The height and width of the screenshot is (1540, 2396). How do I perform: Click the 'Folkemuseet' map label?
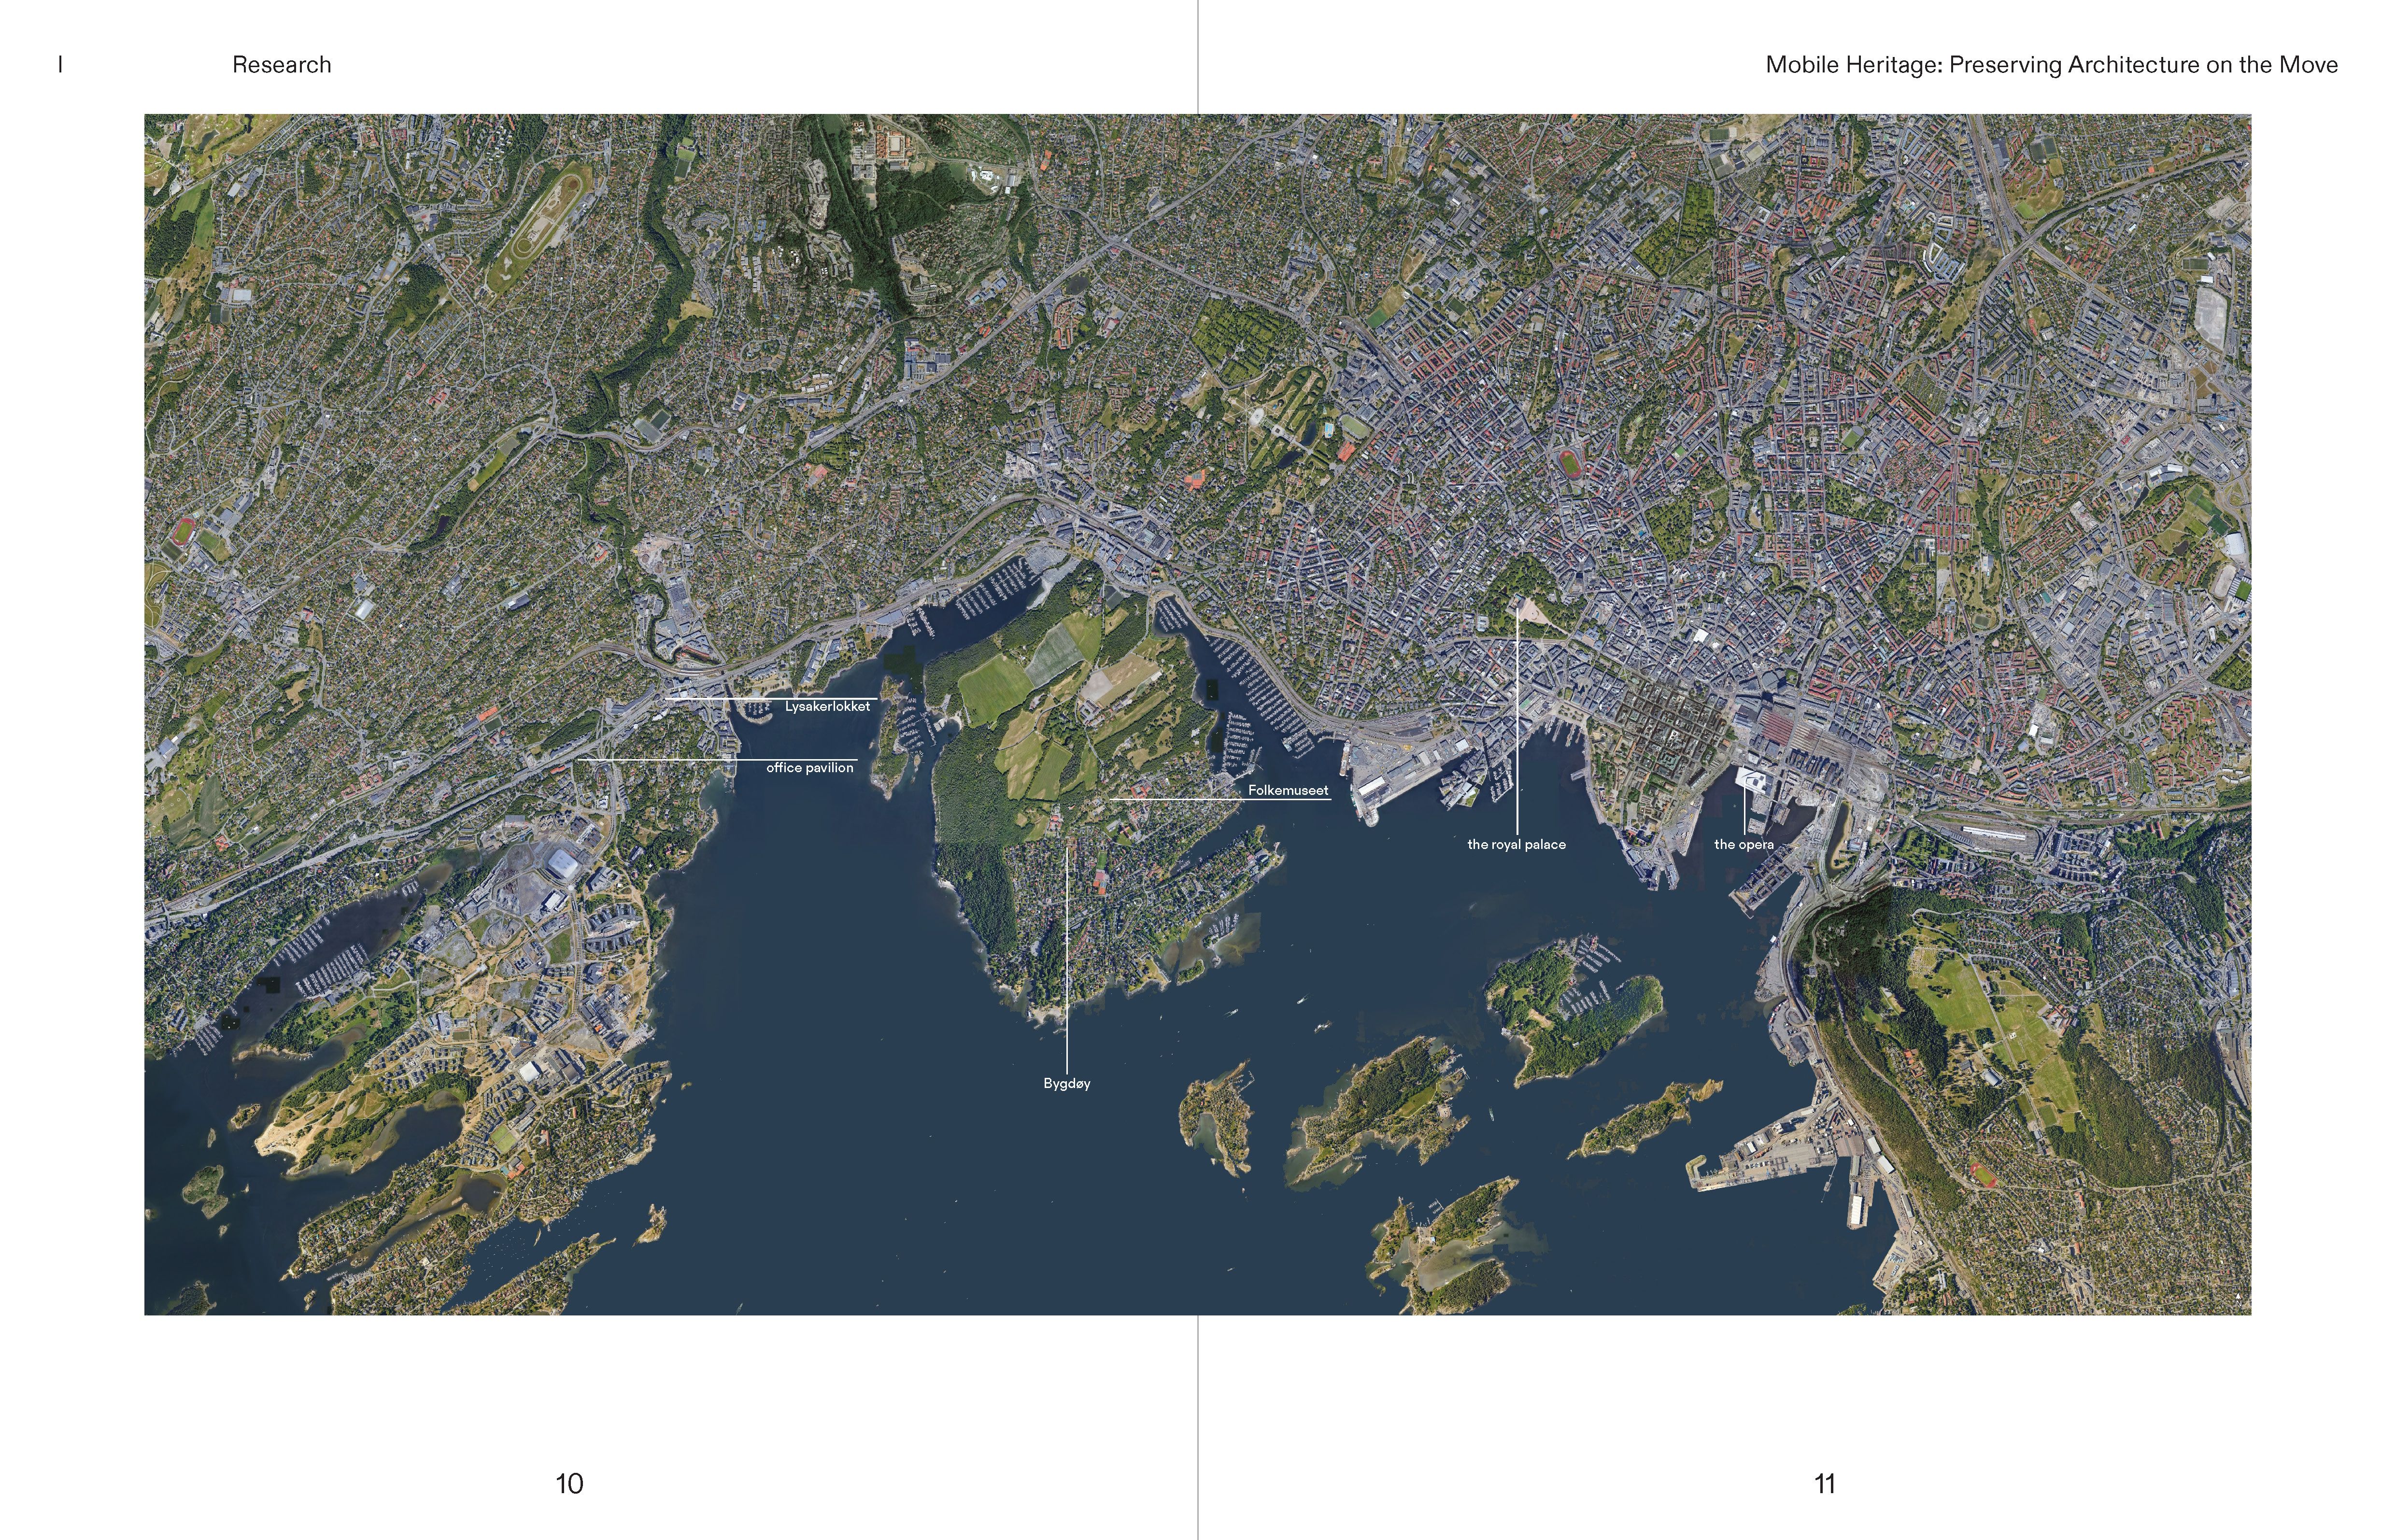[x=1288, y=790]
